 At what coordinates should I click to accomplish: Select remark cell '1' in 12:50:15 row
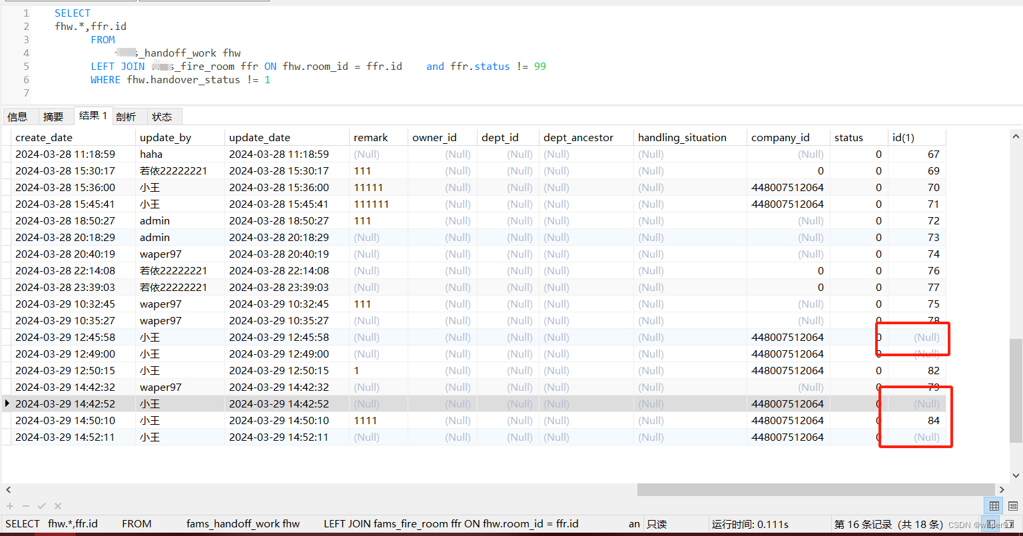point(378,370)
